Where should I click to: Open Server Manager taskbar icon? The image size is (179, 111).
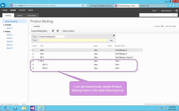[x=6, y=108]
